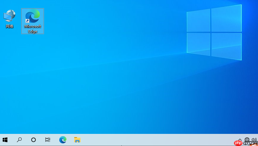The width and height of the screenshot is (258, 146).
Task: Select the Microsoft Edge desktop shortcut
Action: tap(33, 21)
